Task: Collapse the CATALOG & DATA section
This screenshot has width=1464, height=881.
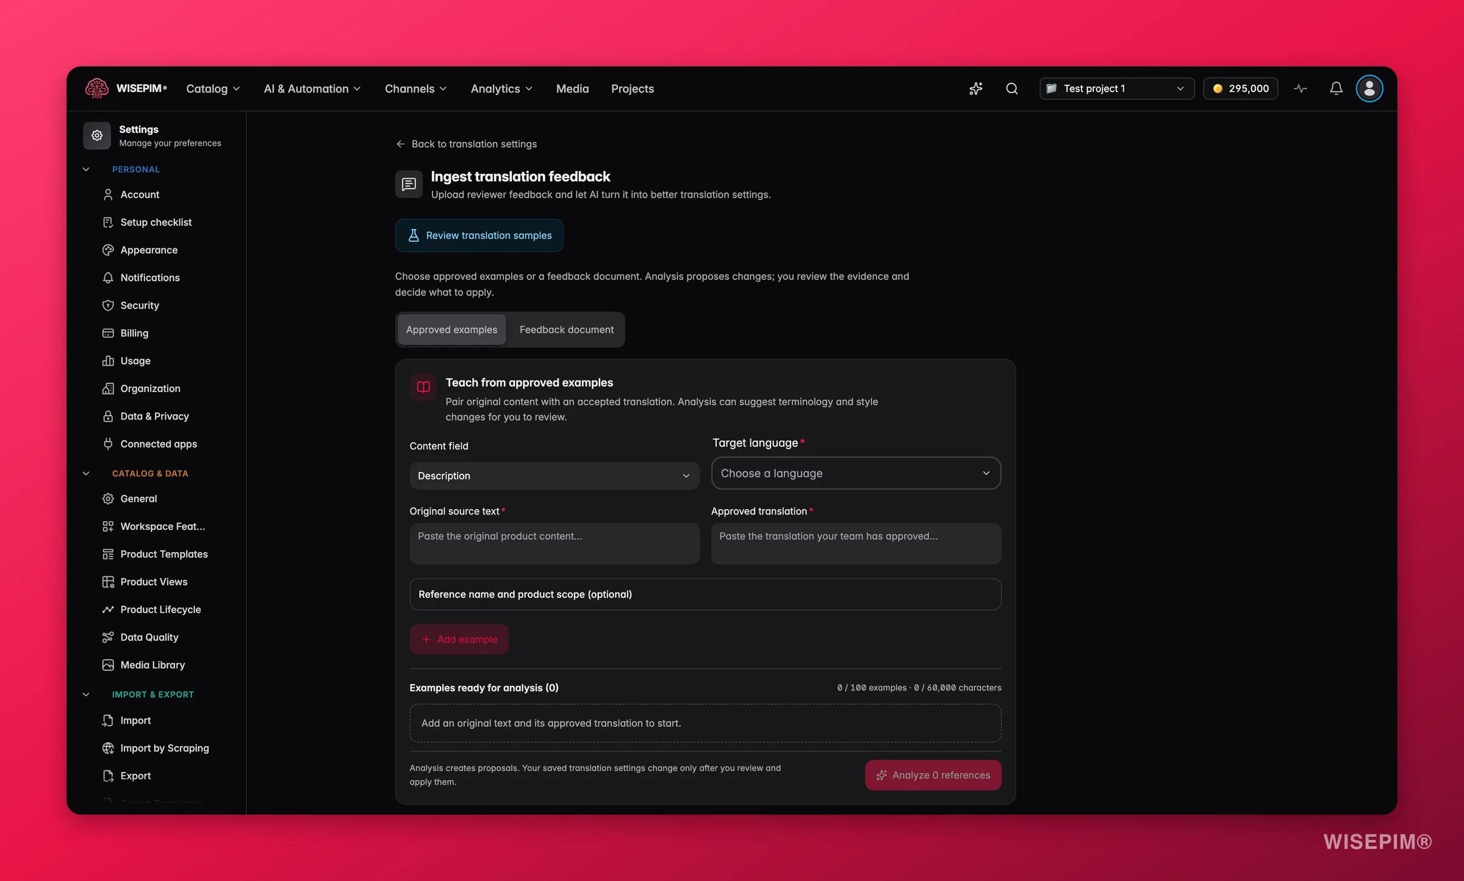Action: coord(86,473)
